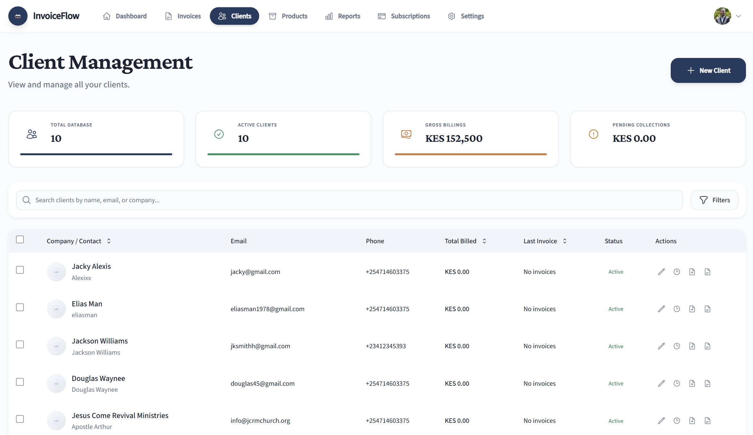Expand the user profile dropdown chevron
753x435 pixels.
[738, 16]
